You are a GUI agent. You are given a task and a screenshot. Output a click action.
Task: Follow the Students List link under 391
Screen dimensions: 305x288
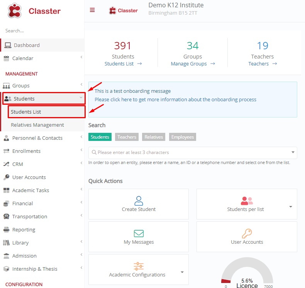pos(123,64)
